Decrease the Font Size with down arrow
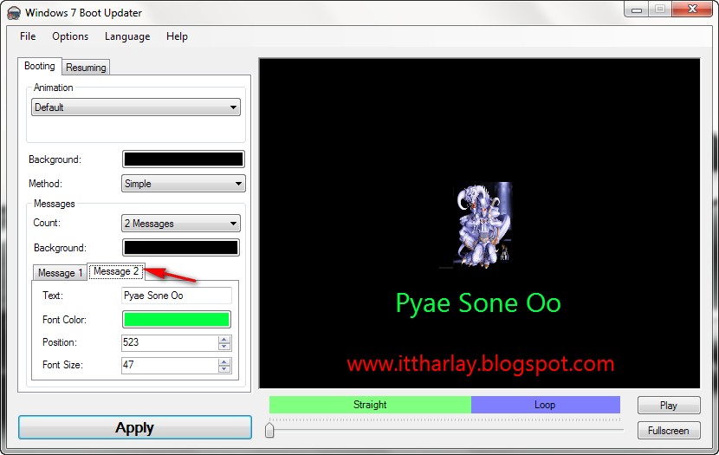Image resolution: width=719 pixels, height=455 pixels. (x=224, y=369)
